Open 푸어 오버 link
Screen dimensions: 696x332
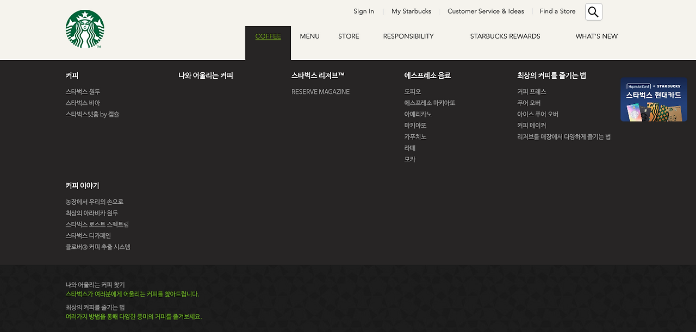coord(529,103)
